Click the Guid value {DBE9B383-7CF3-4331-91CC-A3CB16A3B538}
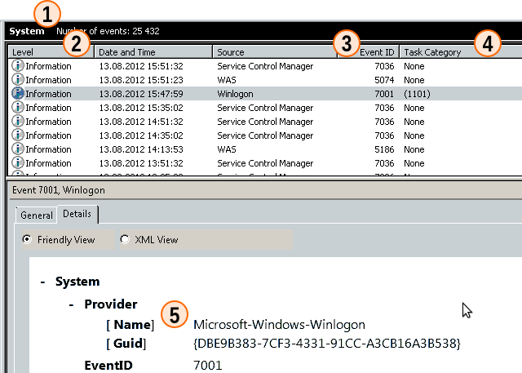522x373 pixels. pyautogui.click(x=326, y=343)
